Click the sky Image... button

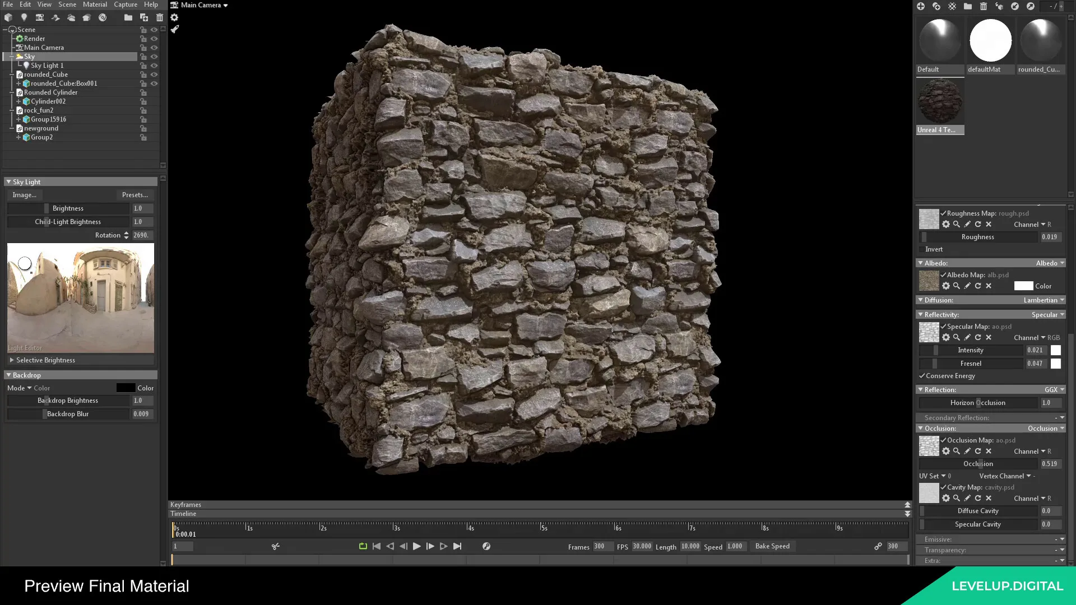[x=25, y=195]
